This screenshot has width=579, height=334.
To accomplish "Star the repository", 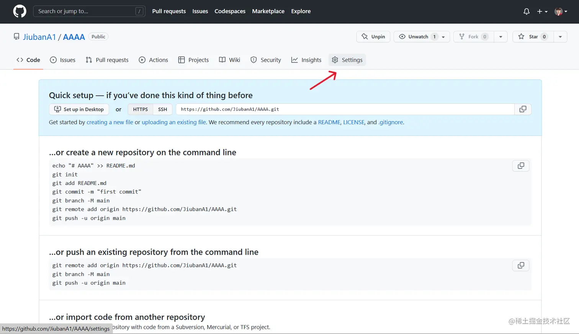I will [x=533, y=36].
